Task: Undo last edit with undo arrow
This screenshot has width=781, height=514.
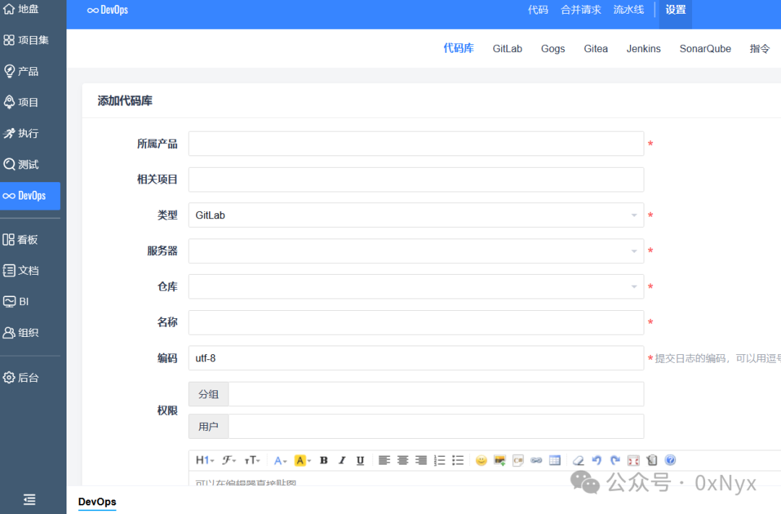Action: 597,461
